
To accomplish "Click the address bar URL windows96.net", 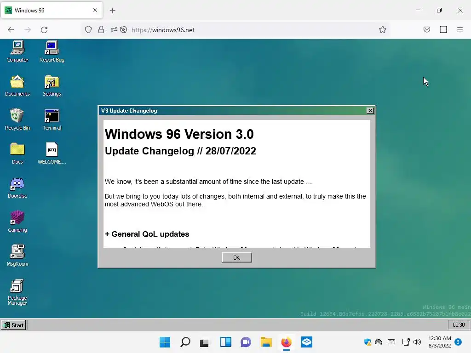I will [x=163, y=30].
